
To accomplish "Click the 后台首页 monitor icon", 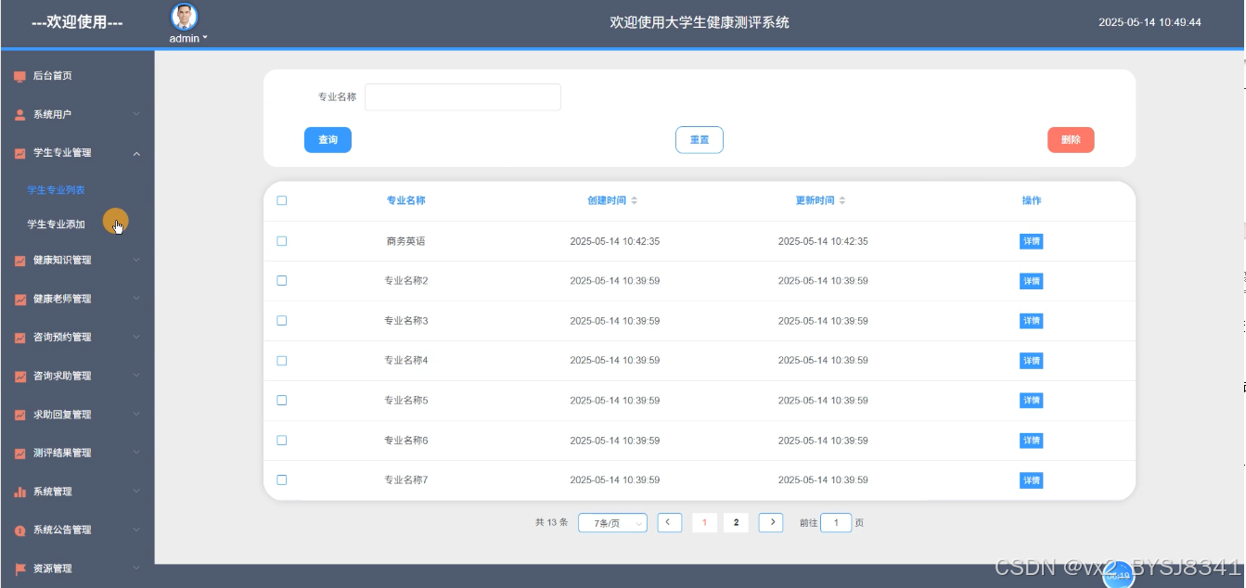I will (19, 76).
